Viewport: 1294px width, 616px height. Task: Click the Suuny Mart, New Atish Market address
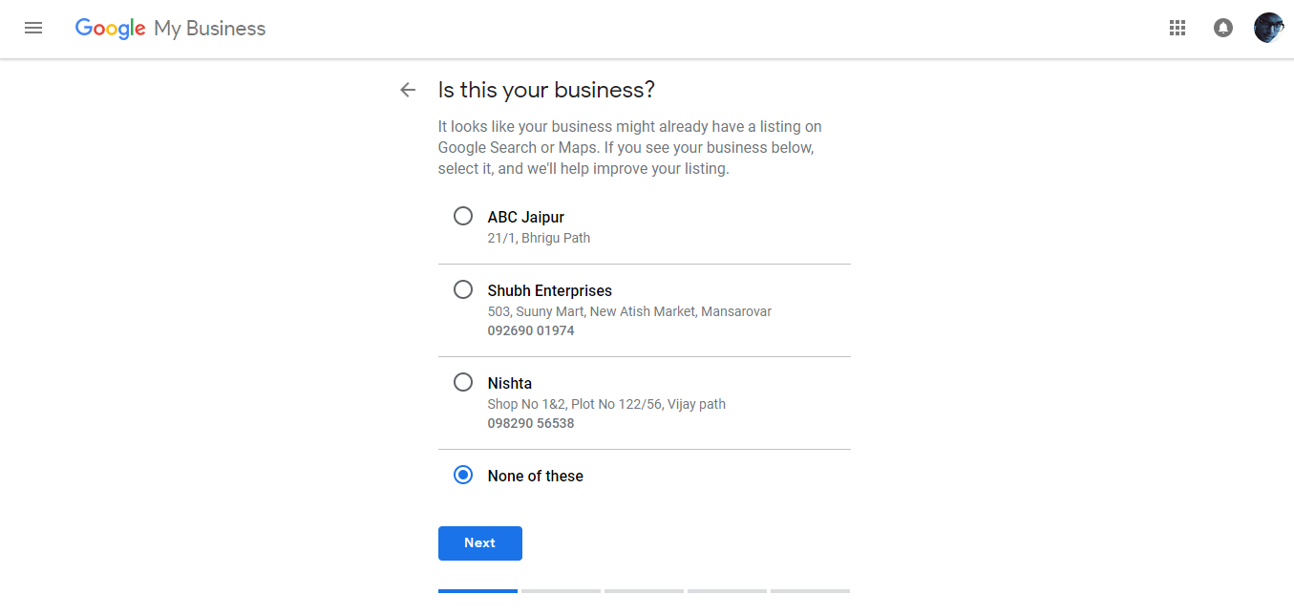tap(630, 311)
